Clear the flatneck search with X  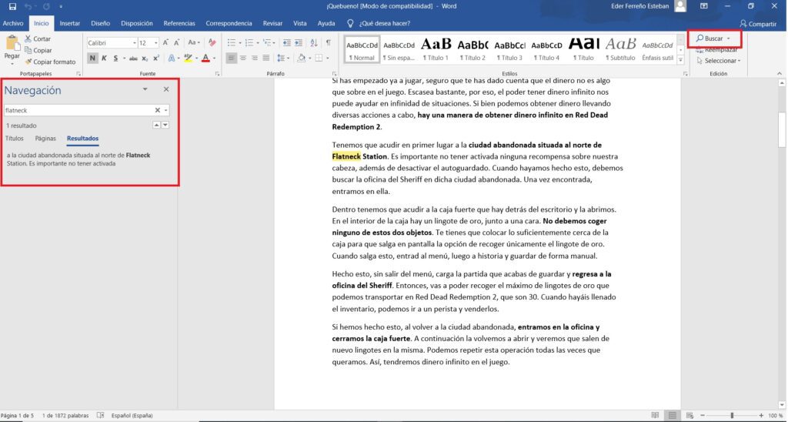157,110
